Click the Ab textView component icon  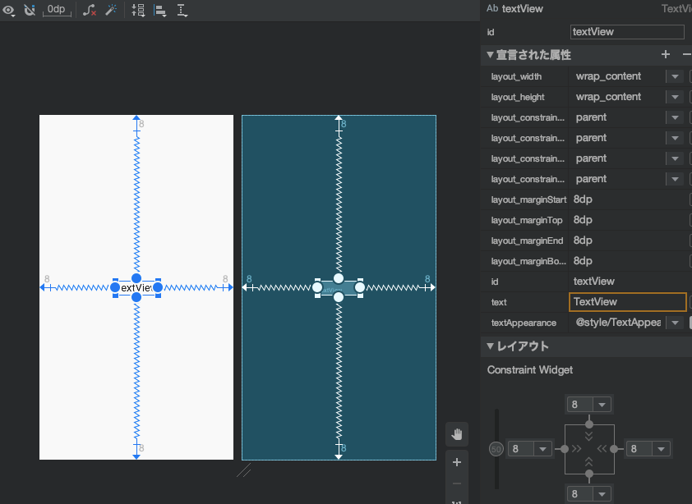492,8
